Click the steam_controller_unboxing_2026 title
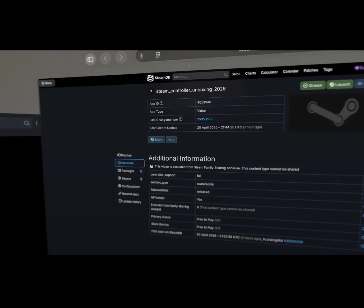364x308 pixels. tap(191, 90)
